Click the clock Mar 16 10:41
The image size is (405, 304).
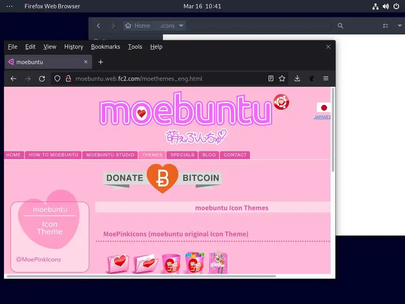[202, 6]
